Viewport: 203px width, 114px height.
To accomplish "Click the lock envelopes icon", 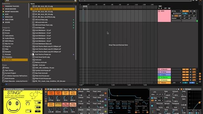I will tap(169, 8).
